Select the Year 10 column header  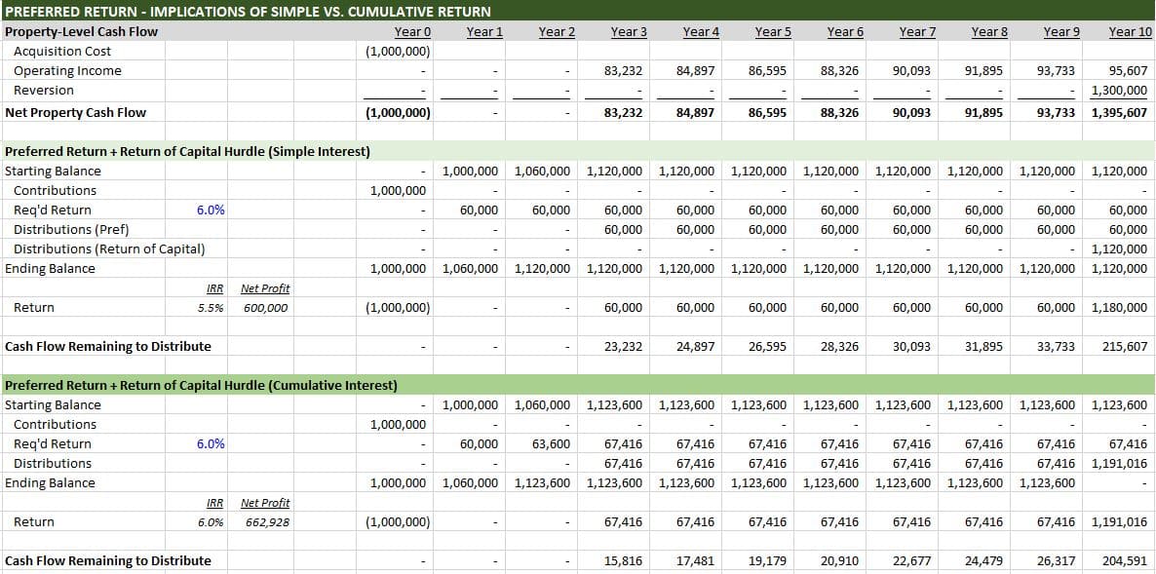point(1130,32)
